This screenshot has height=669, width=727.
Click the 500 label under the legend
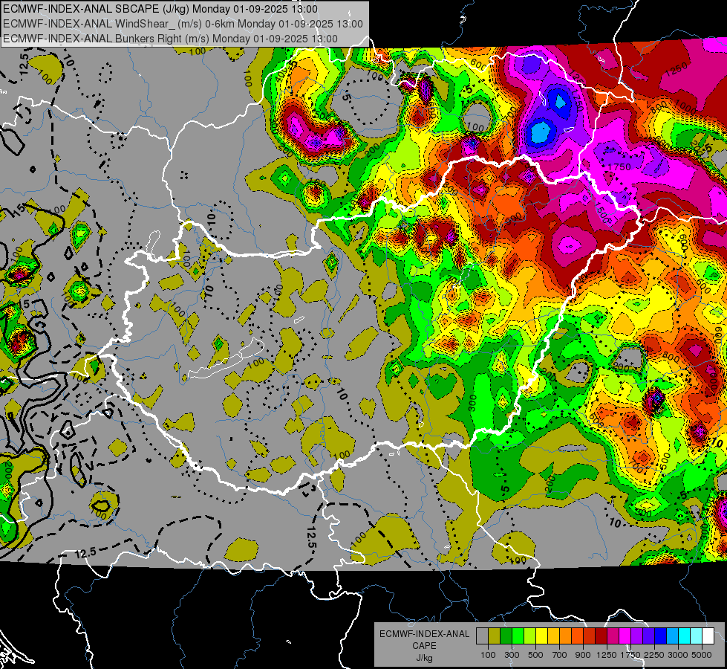pyautogui.click(x=535, y=655)
